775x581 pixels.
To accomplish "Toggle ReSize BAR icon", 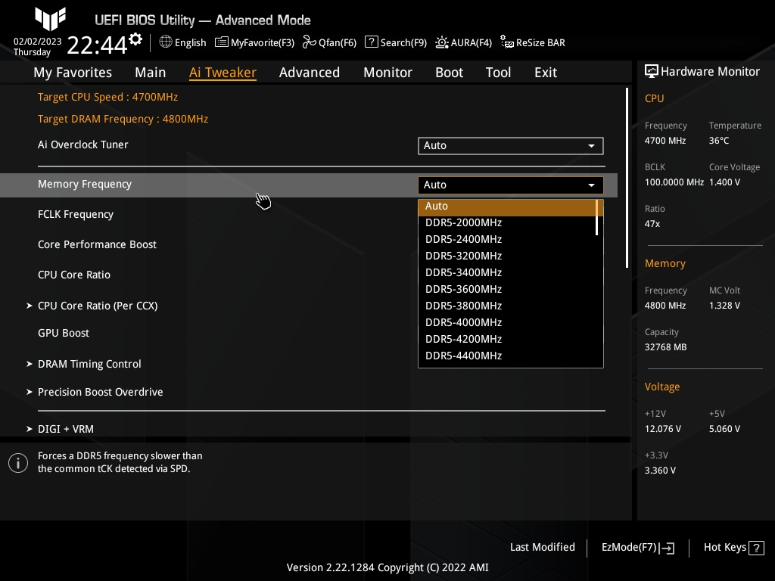I will pyautogui.click(x=506, y=42).
